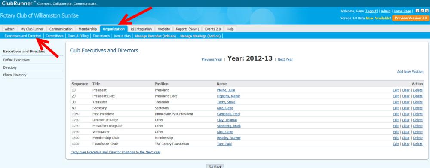
Task: Click the Admin link in header
Action: click(x=386, y=11)
